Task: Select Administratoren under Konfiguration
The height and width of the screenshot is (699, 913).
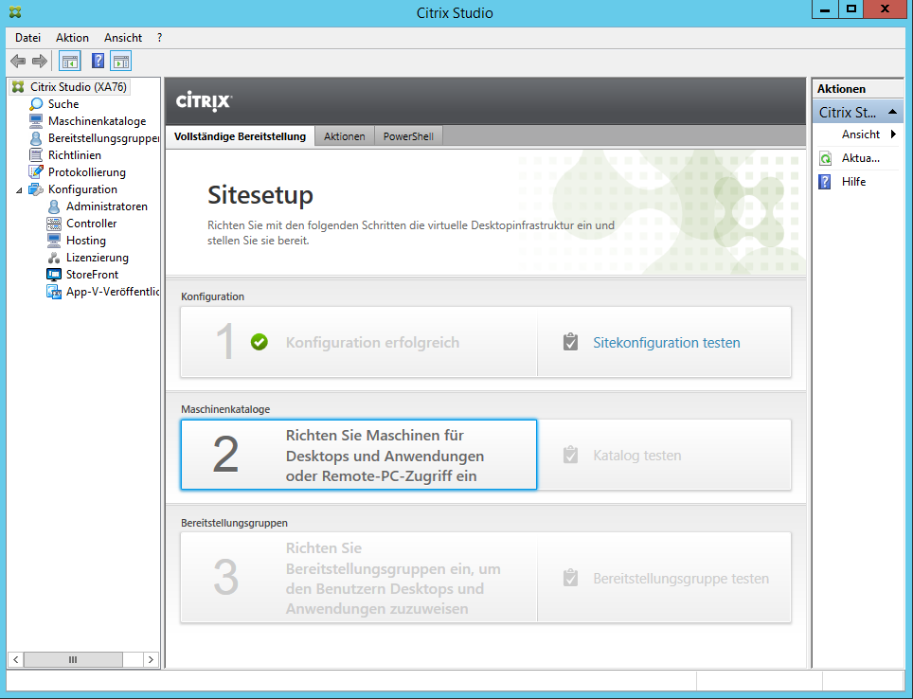Action: pos(107,206)
